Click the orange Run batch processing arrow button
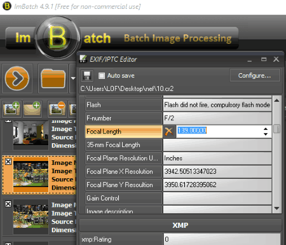Image resolution: width=286 pixels, height=245 pixels. (17, 78)
